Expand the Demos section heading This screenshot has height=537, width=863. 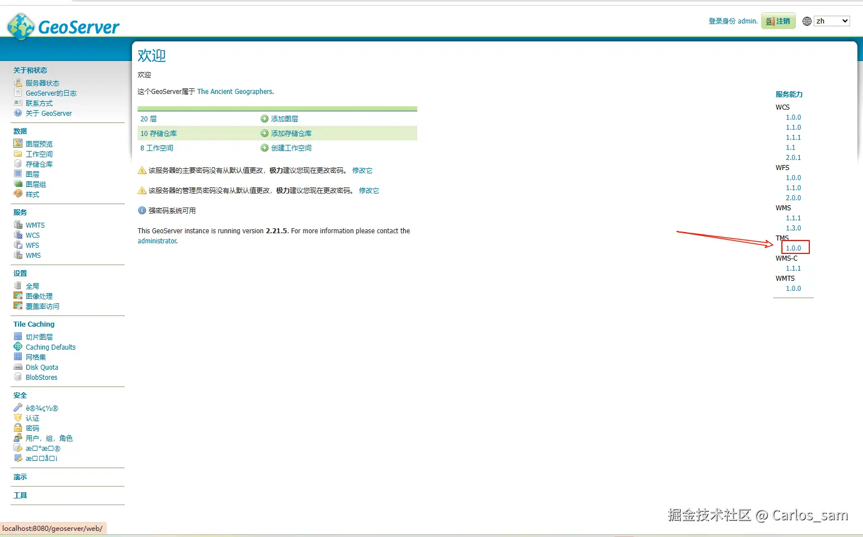tap(20, 477)
